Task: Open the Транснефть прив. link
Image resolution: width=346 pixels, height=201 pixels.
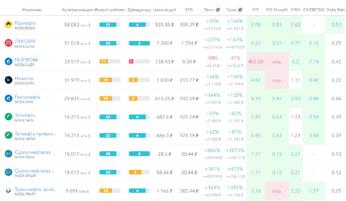Action: (35, 189)
